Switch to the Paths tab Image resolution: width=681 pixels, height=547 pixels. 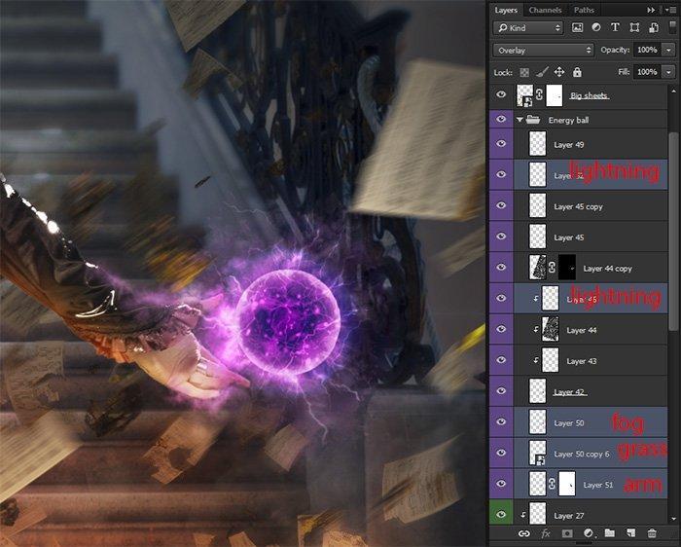pos(585,10)
